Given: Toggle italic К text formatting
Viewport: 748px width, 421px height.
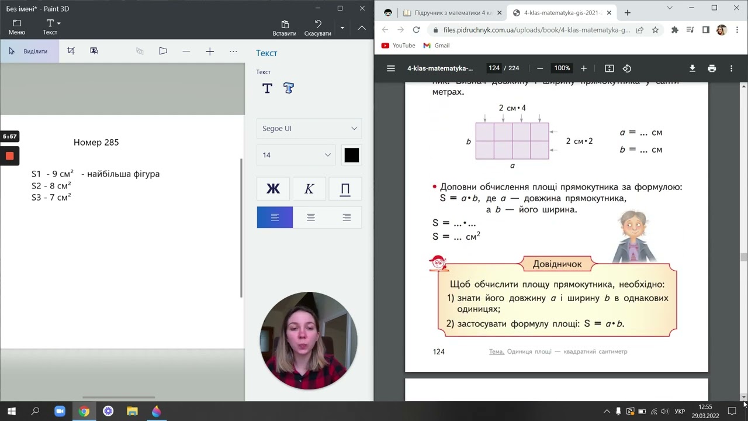Looking at the screenshot, I should [x=309, y=188].
